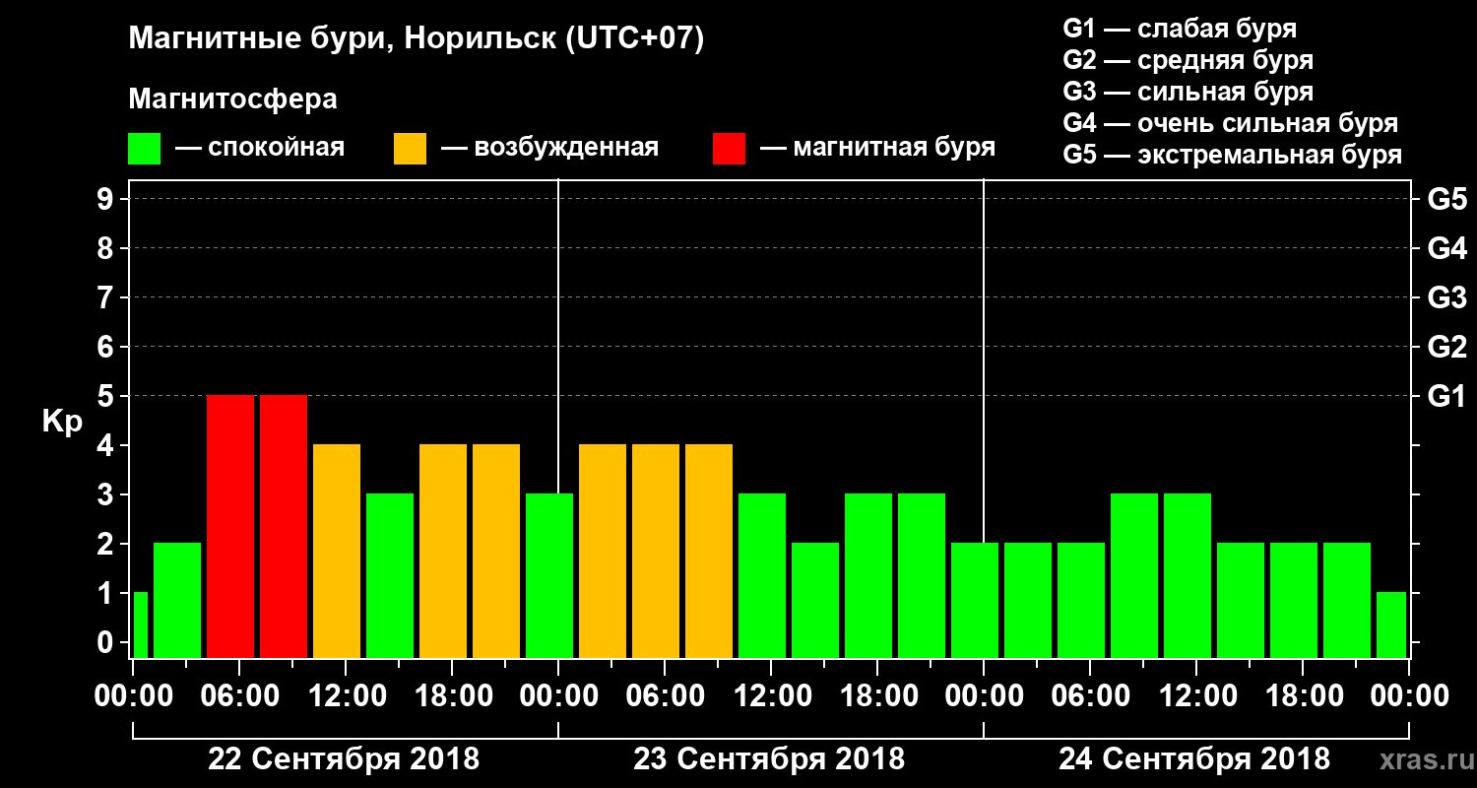Screen dimensions: 1477x788
Task: Click the orange «возбужденная» legend swatch
Action: pos(410,149)
